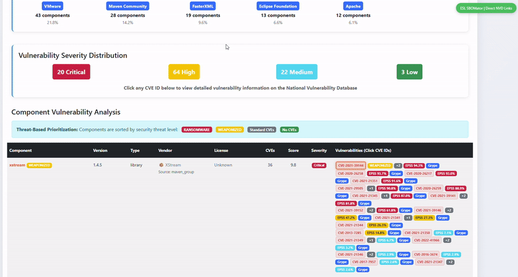
Task: Click the EPSS 94.3% score badge
Action: click(414, 166)
